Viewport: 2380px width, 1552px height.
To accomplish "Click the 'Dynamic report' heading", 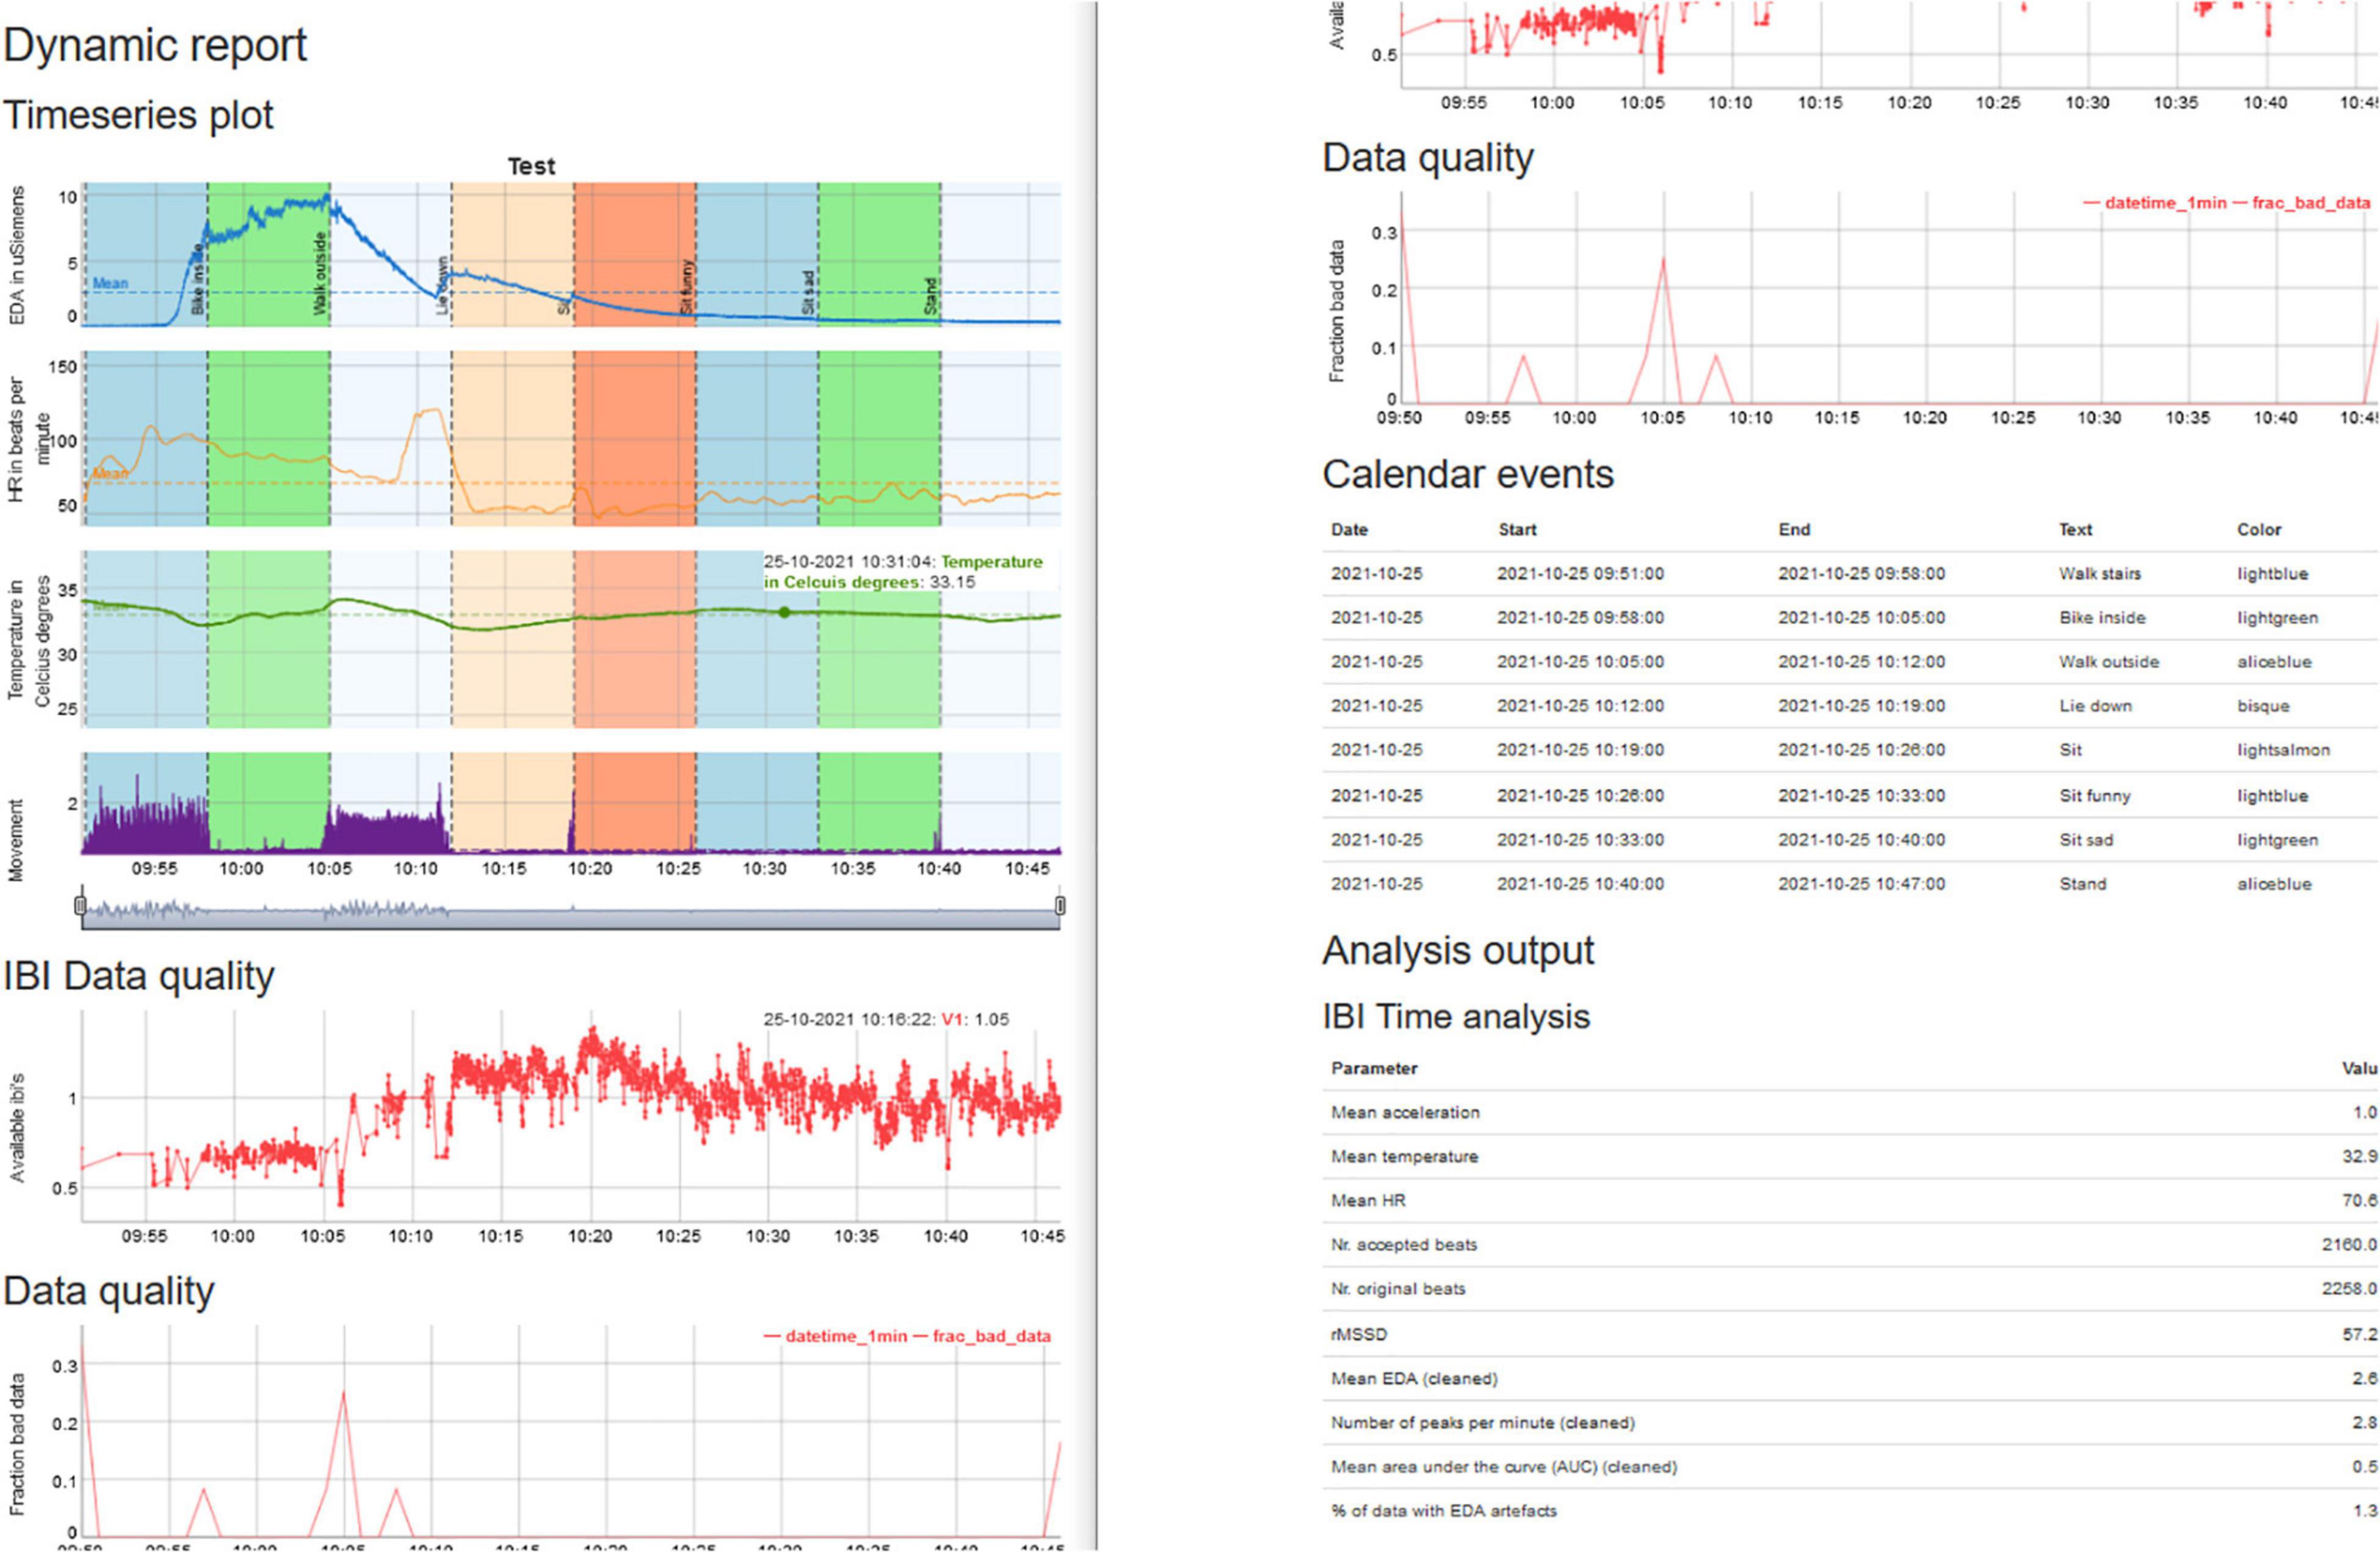I will point(155,45).
